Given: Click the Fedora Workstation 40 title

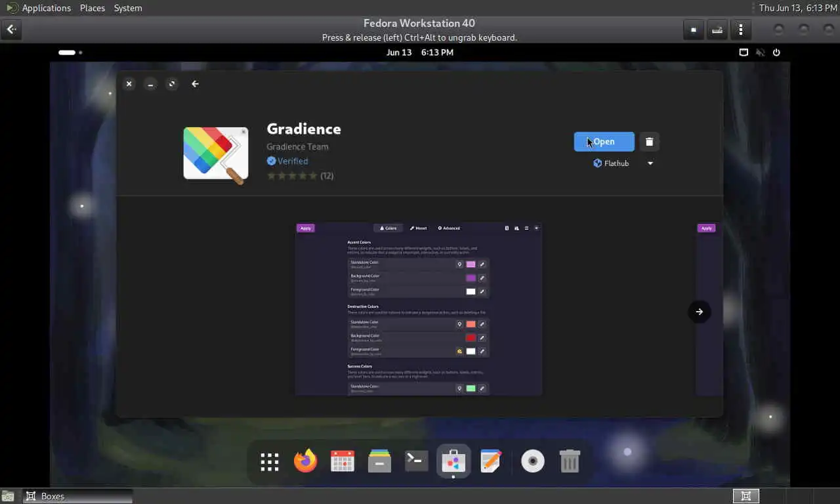Looking at the screenshot, I should click(419, 24).
